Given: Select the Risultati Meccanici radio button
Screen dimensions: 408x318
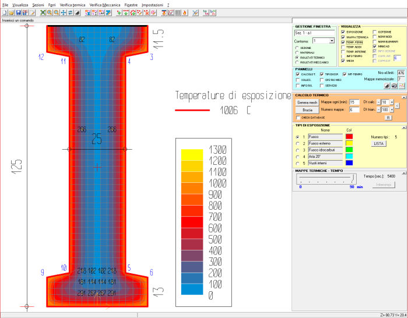Looking at the screenshot, I should (x=298, y=63).
